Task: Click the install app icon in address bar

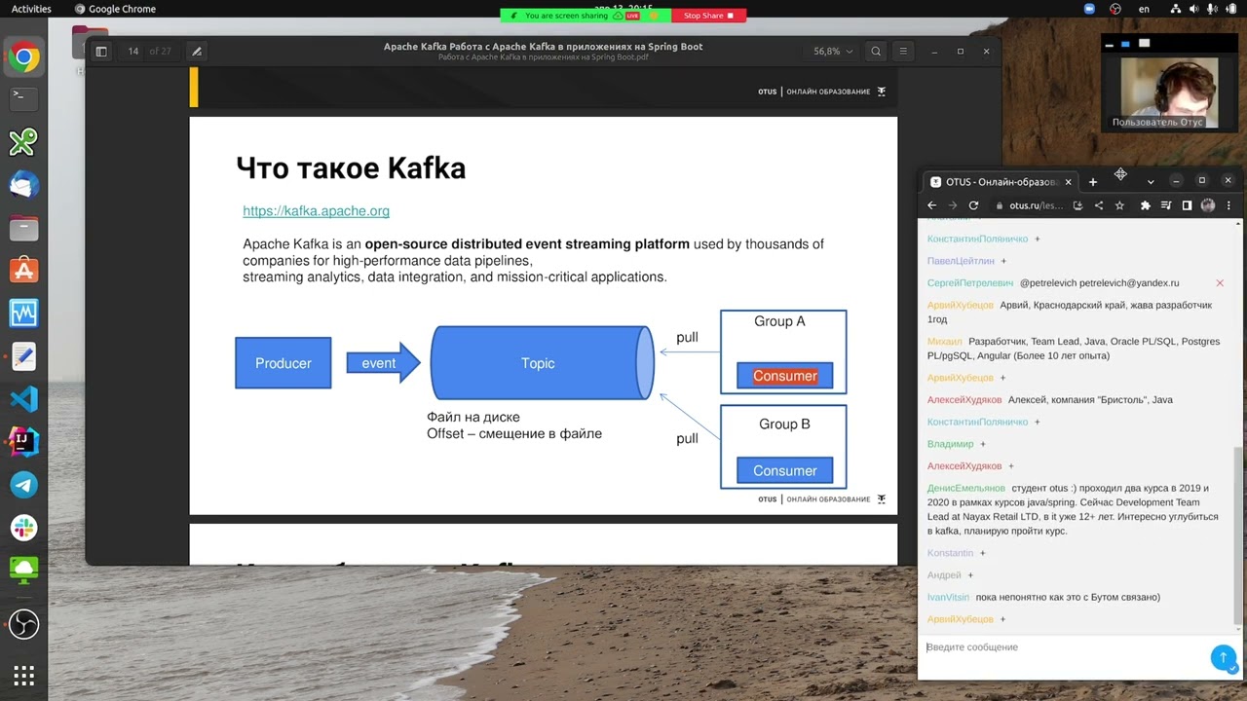Action: point(1077,205)
